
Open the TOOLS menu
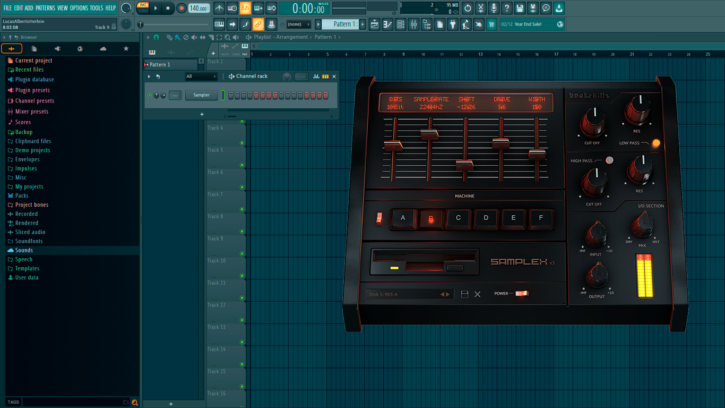[x=97, y=8]
